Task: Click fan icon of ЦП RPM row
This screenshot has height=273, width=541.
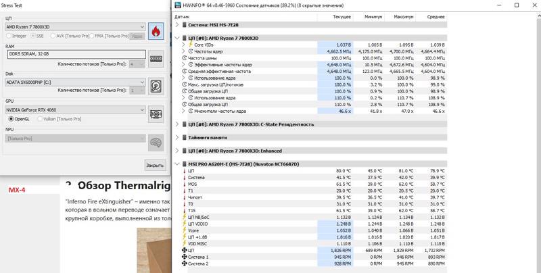Action: pyautogui.click(x=184, y=250)
